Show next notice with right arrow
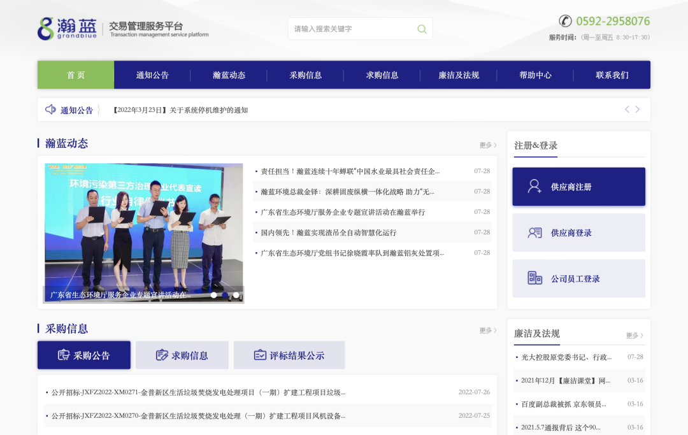 click(638, 110)
